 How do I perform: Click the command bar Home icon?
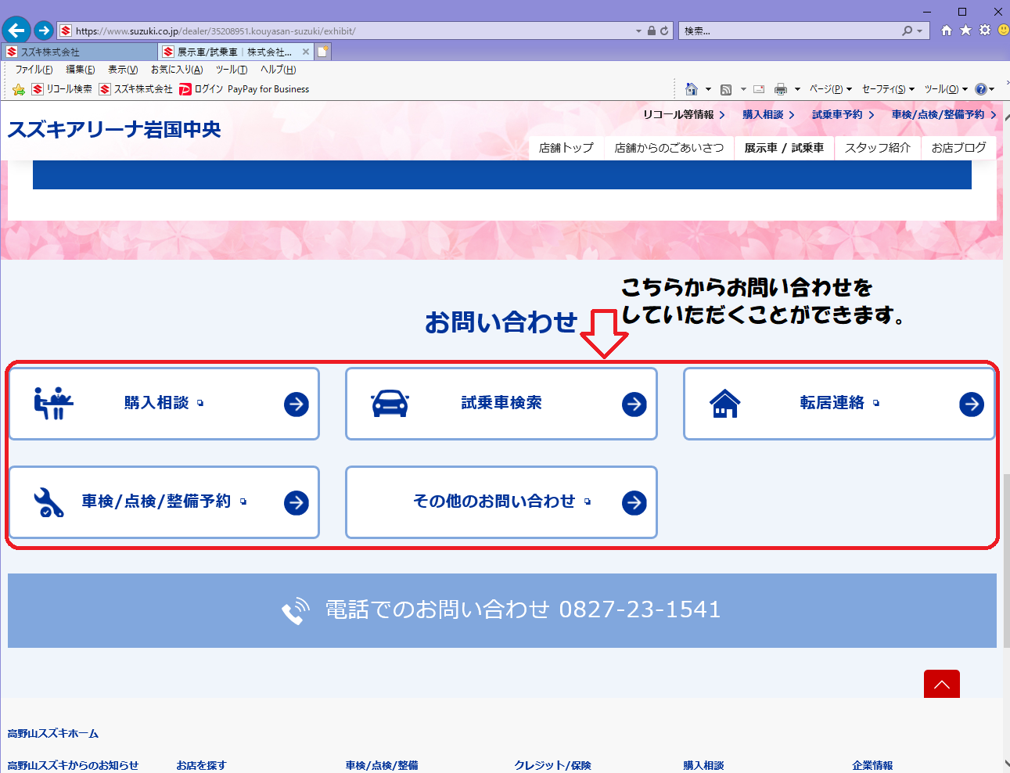[692, 88]
